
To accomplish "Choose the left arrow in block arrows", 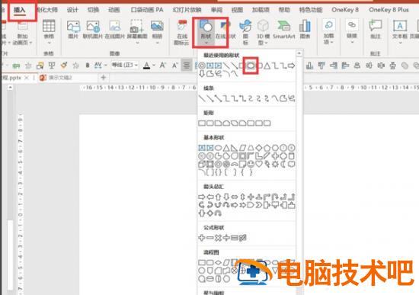I will (x=210, y=197).
